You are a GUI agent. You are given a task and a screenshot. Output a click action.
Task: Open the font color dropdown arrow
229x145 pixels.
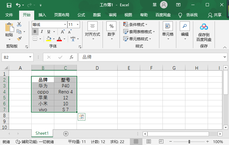pos(64,39)
